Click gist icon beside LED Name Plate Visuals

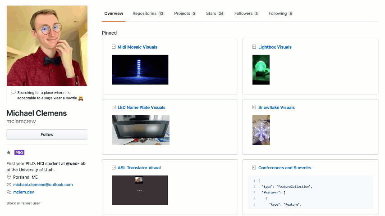114,107
